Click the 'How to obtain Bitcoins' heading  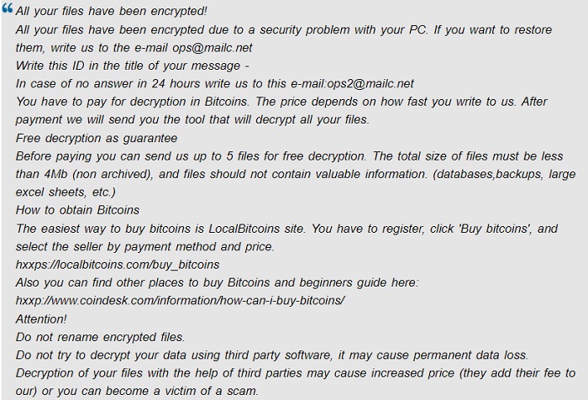pyautogui.click(x=77, y=210)
